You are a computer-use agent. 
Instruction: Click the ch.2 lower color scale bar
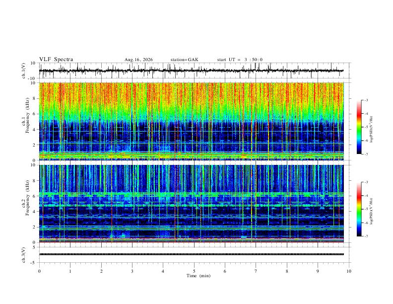(x=359, y=209)
